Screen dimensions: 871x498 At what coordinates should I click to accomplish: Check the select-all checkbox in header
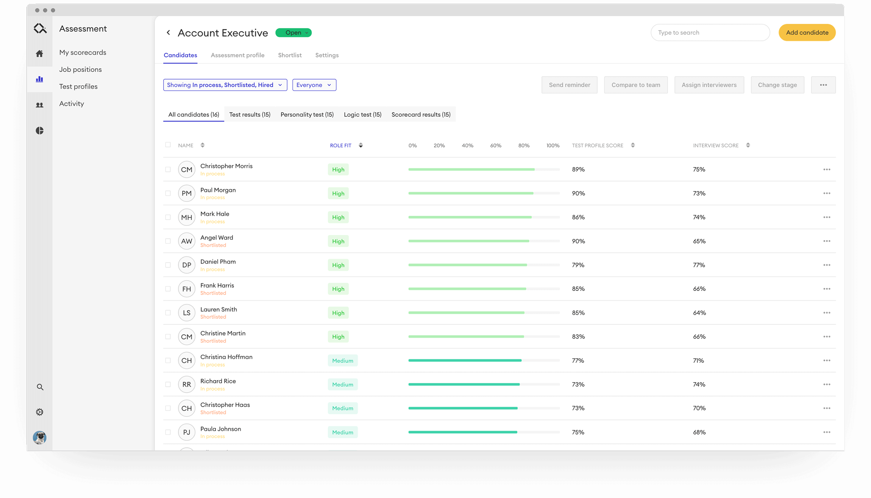[x=168, y=145]
